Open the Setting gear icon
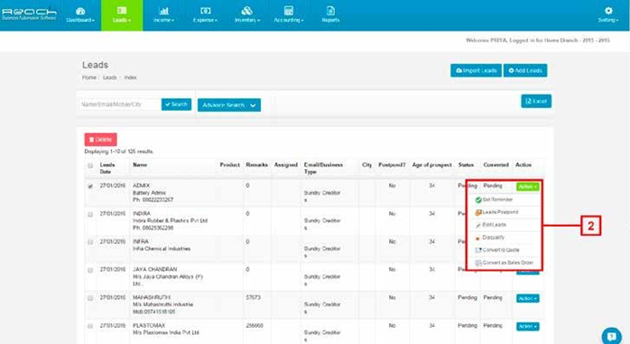Screen dimensions: 630x344 coord(608,11)
